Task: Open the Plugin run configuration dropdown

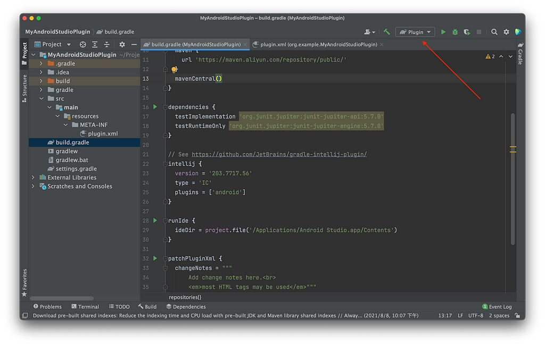Action: [x=415, y=32]
